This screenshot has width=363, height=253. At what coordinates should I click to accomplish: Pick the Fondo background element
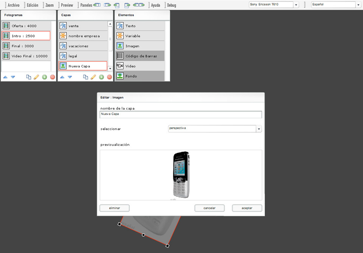pyautogui.click(x=140, y=76)
